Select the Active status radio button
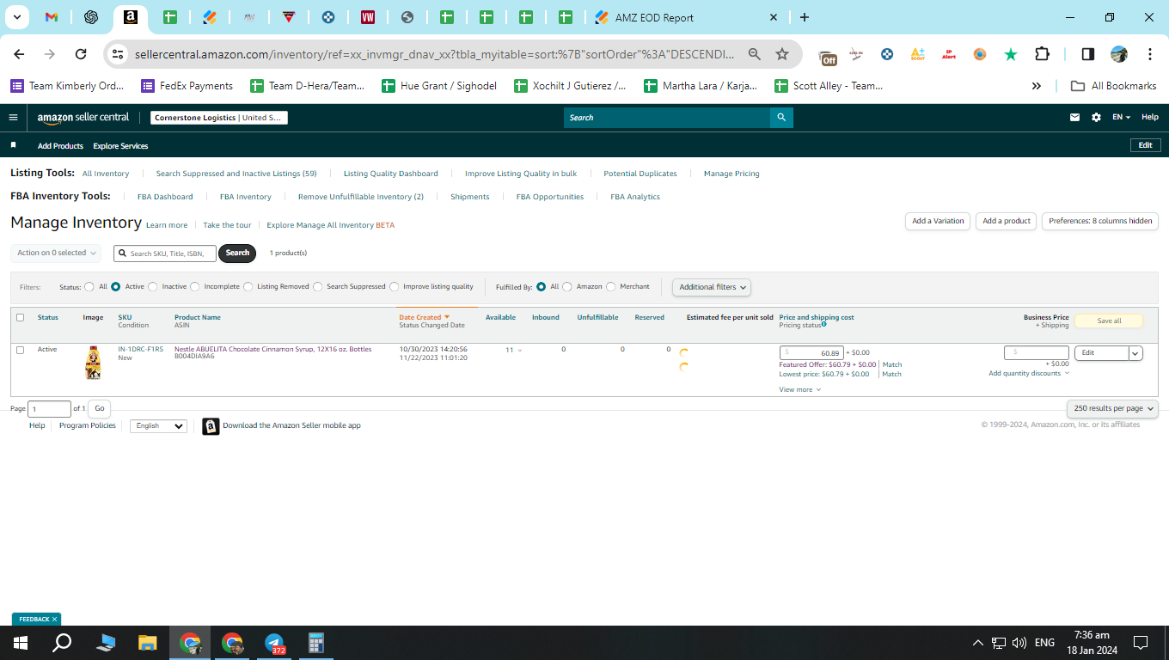This screenshot has width=1169, height=660. pyautogui.click(x=116, y=287)
